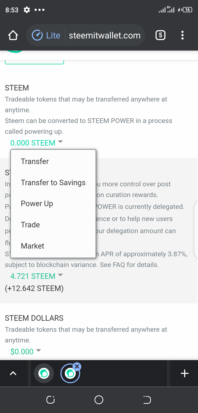Select the Trade menu entry
Screen dimensions: 198x413
pos(30,225)
